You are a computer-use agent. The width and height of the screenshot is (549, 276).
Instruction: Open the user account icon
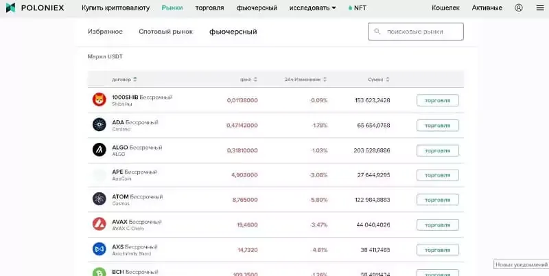click(519, 8)
